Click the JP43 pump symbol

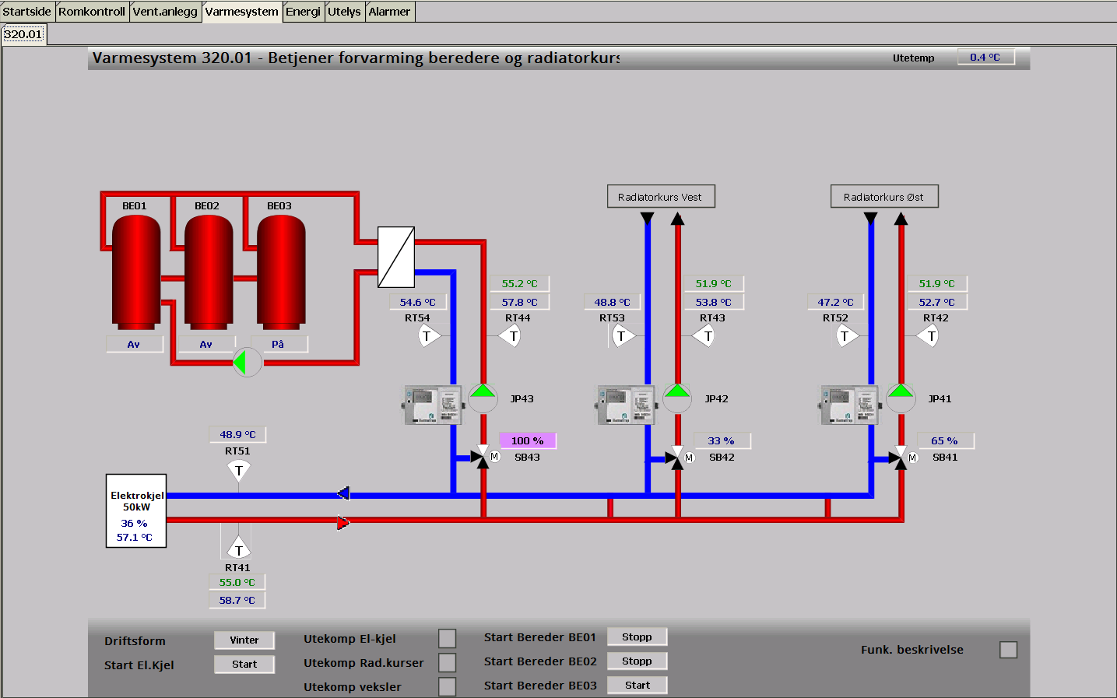click(483, 398)
